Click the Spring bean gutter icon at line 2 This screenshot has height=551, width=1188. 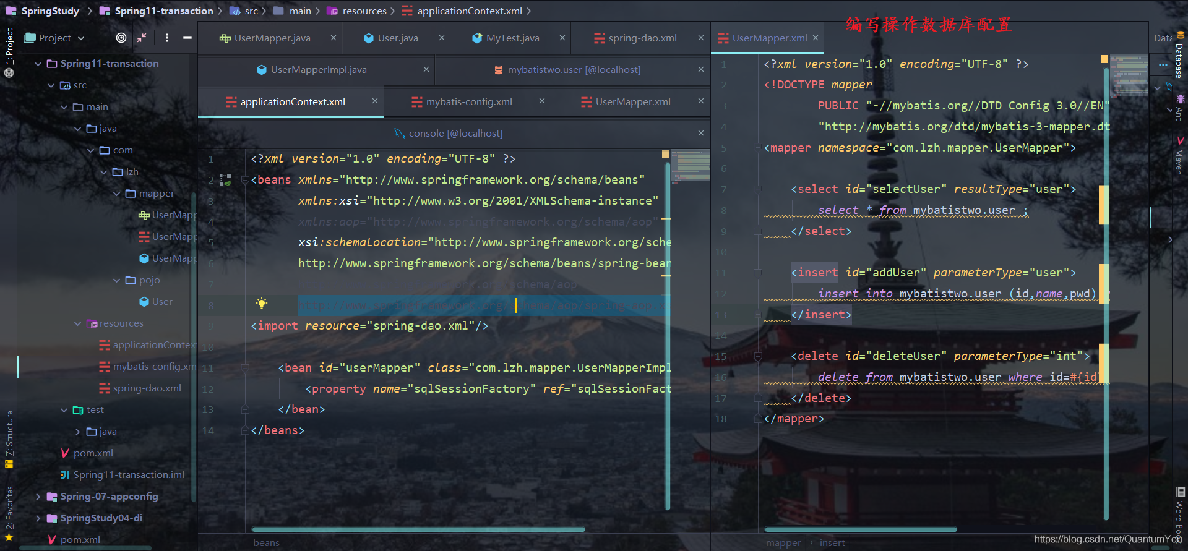(x=225, y=180)
